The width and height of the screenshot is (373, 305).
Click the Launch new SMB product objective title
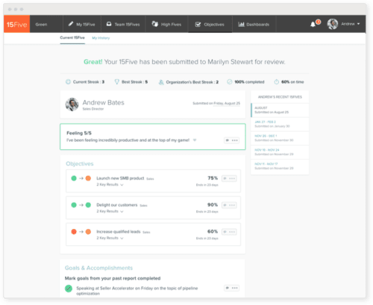120,178
